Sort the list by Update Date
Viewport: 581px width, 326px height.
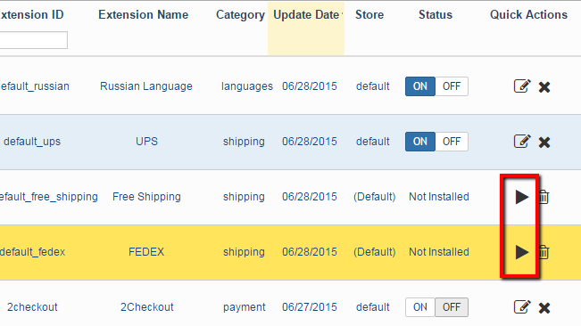[x=306, y=15]
